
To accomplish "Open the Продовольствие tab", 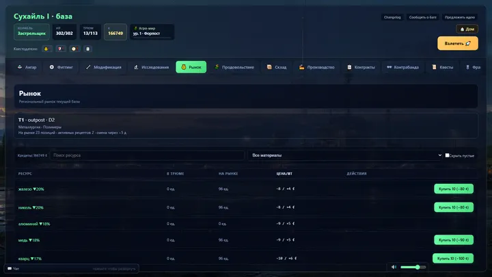I will (x=234, y=67).
